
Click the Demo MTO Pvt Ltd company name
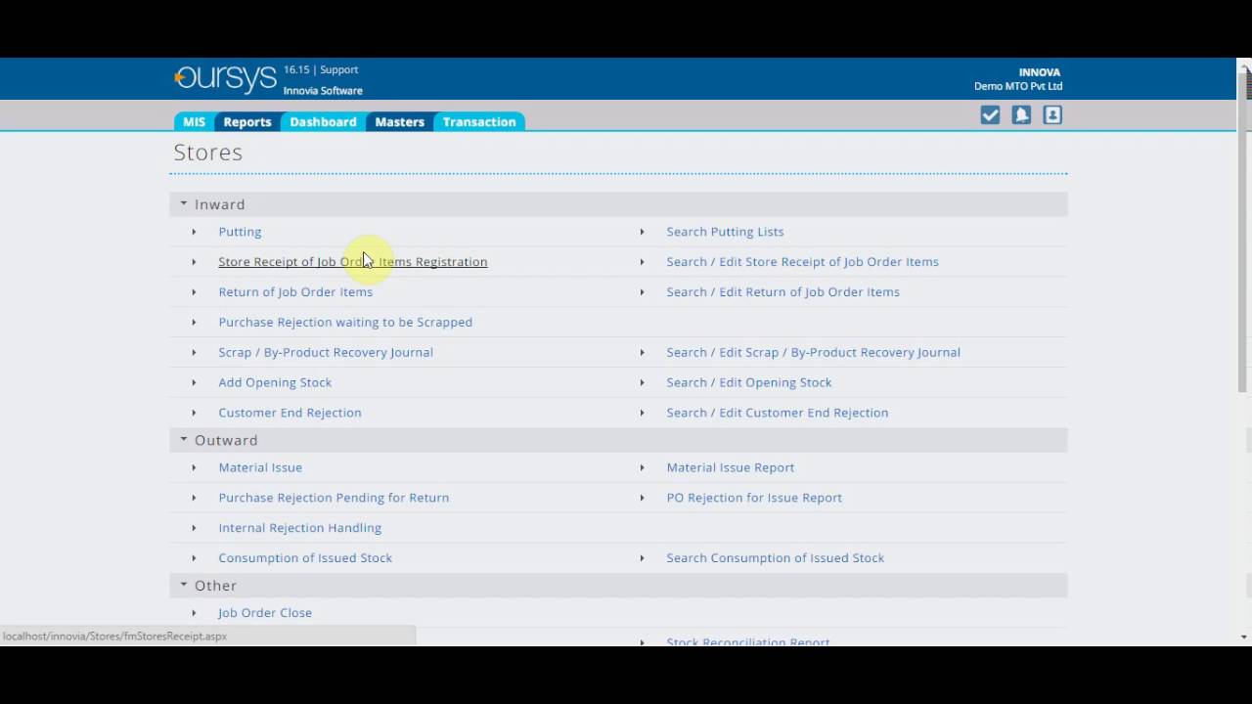pos(1018,86)
